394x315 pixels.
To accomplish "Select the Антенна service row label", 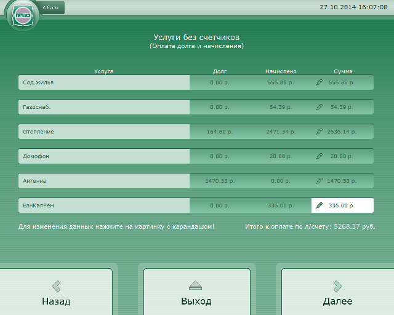I will [104, 181].
